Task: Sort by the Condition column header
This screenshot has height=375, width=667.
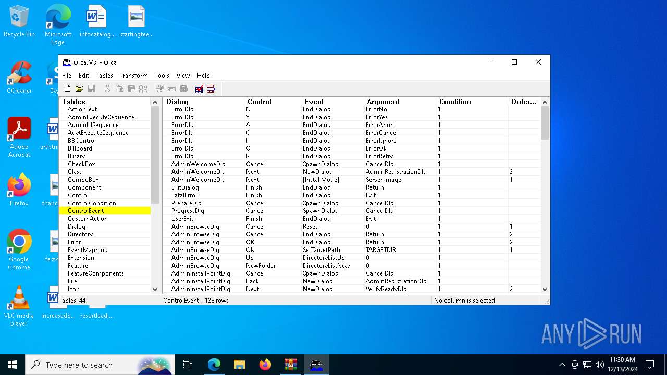Action: pyautogui.click(x=472, y=102)
